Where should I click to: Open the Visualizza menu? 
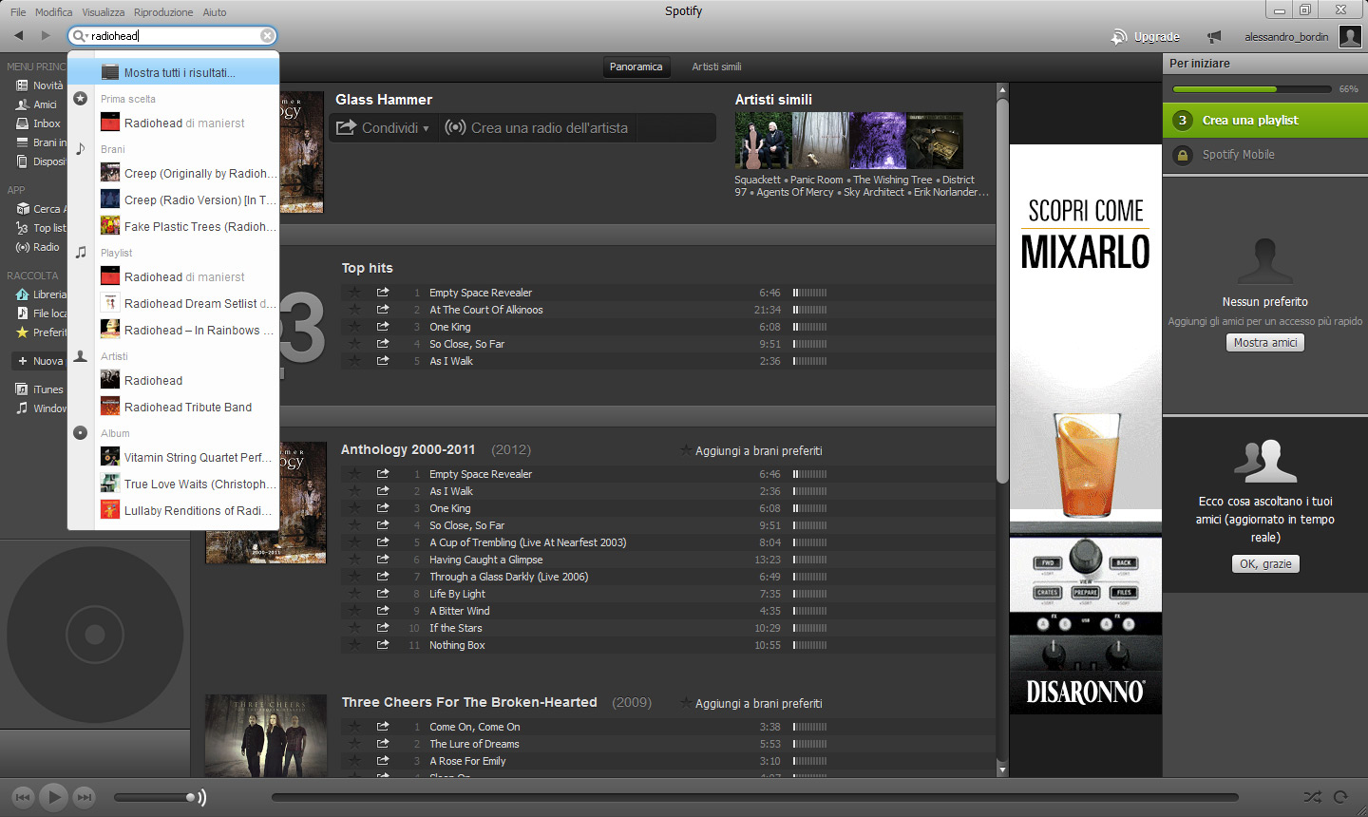pos(104,12)
